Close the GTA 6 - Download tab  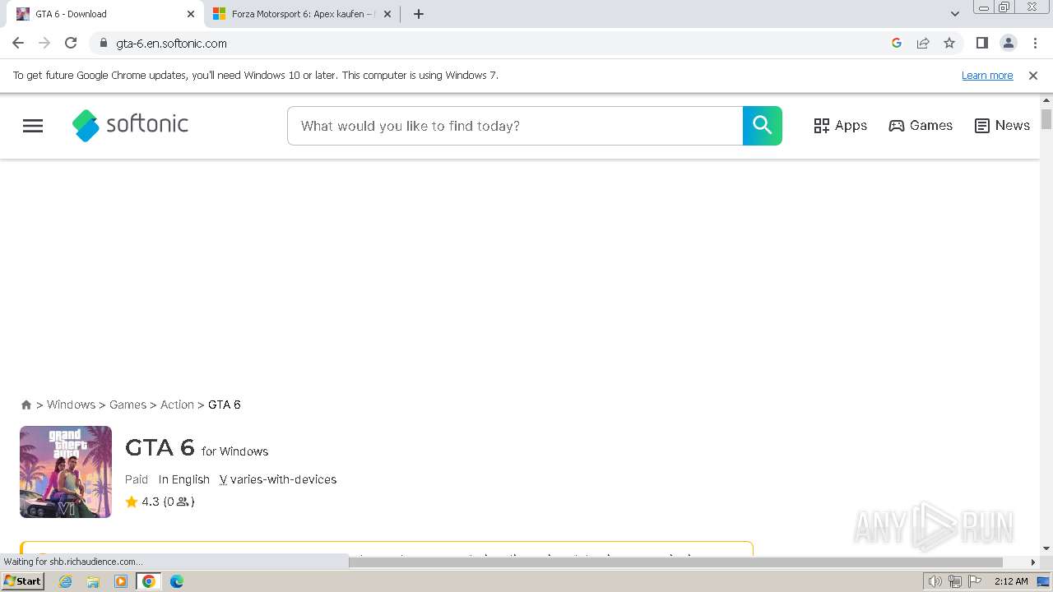[191, 14]
